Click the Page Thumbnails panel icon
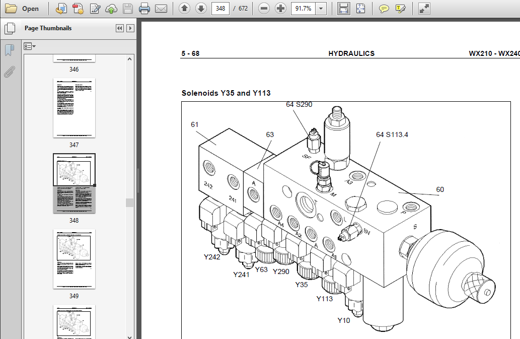 10,29
